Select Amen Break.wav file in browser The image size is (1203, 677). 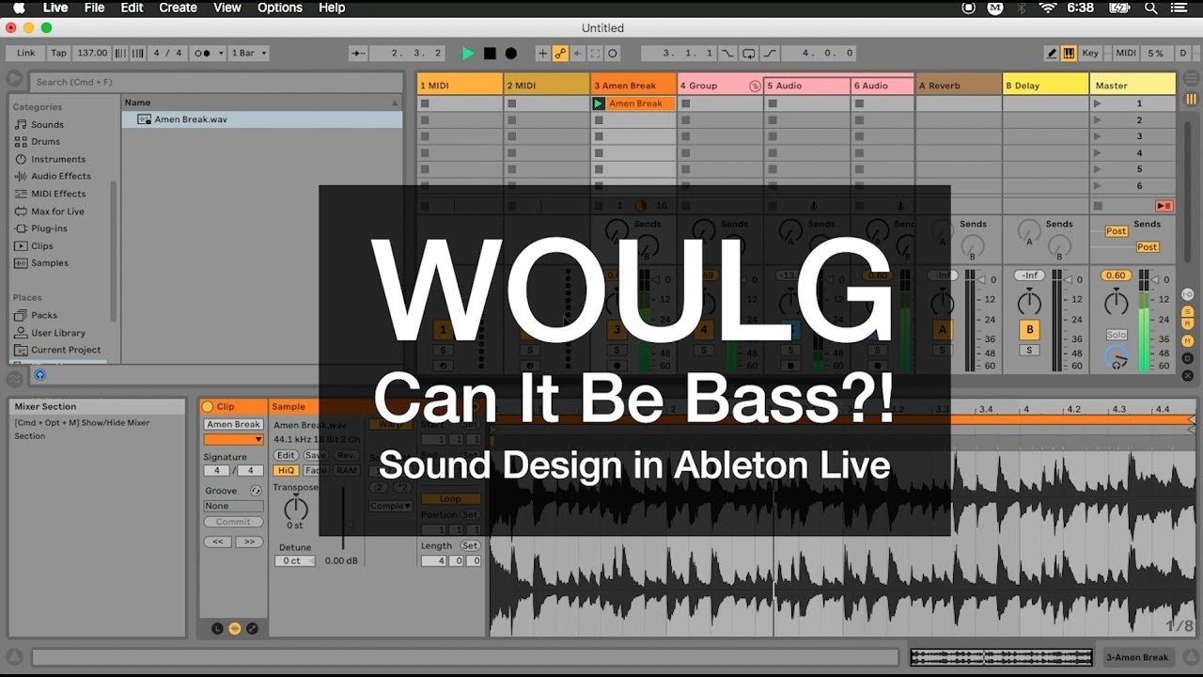click(262, 119)
